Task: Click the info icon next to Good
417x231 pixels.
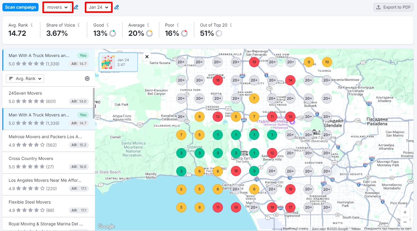Action: pos(108,25)
